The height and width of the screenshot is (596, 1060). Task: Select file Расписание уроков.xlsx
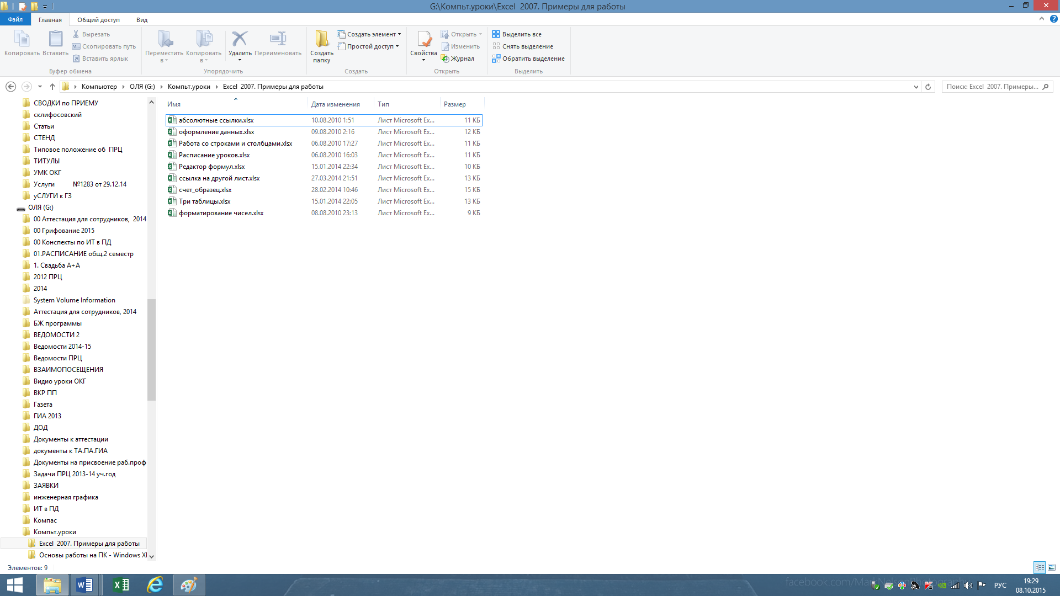324,155
